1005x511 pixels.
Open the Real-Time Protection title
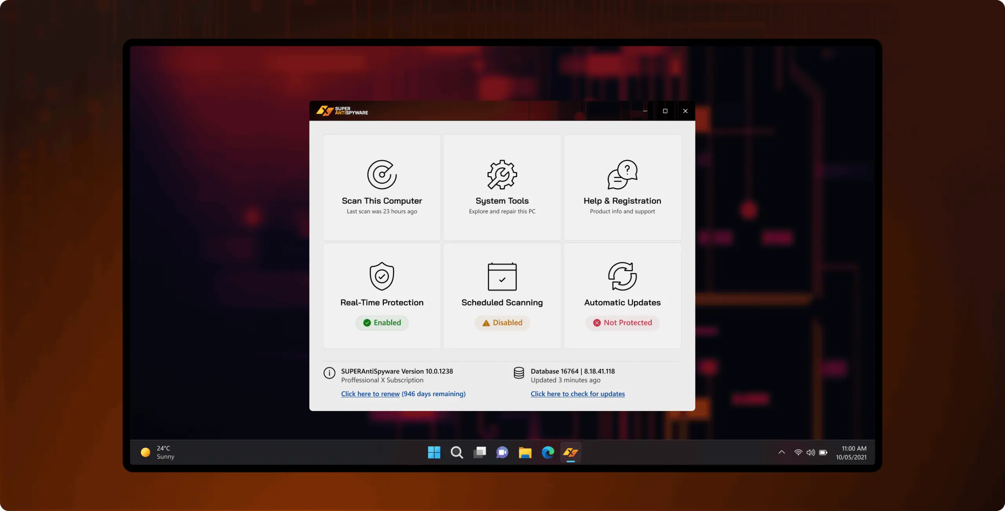click(x=382, y=303)
